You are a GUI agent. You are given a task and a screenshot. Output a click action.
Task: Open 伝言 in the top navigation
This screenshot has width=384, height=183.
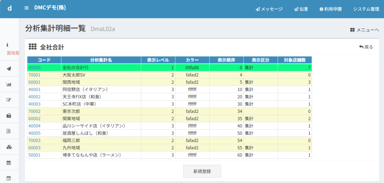pyautogui.click(x=301, y=9)
